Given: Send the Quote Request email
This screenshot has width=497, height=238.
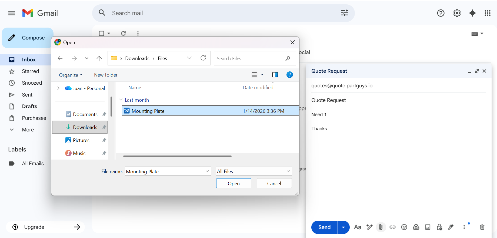Looking at the screenshot, I should [324, 227].
